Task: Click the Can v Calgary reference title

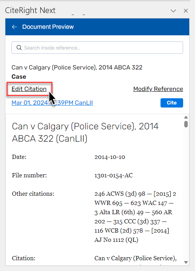Action: coord(77,68)
